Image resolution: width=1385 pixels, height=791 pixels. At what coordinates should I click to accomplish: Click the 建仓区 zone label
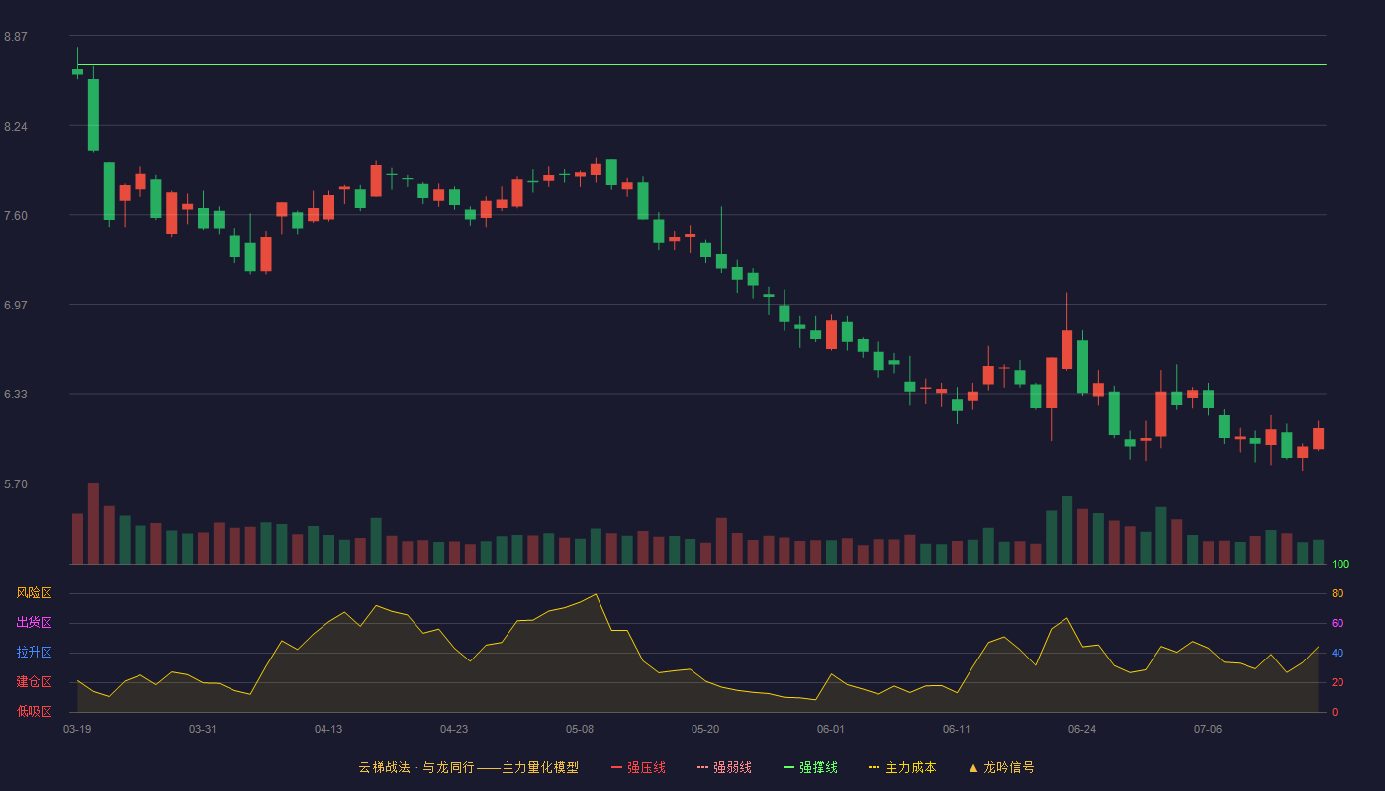click(x=34, y=682)
